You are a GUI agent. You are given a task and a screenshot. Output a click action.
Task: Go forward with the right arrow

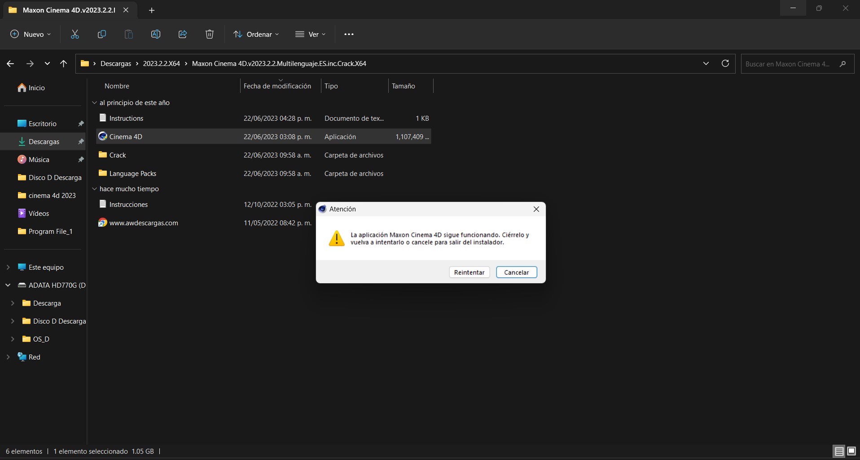30,64
